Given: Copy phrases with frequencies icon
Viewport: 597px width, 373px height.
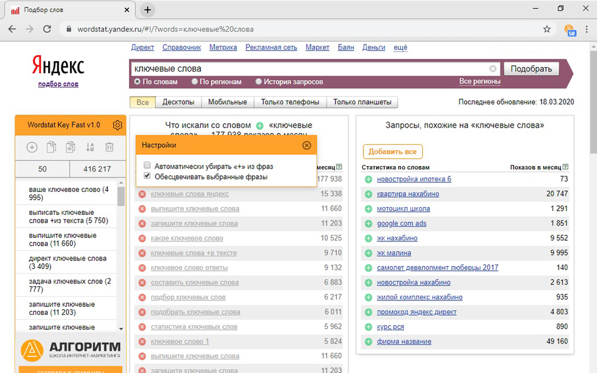Looking at the screenshot, I should click(x=70, y=147).
